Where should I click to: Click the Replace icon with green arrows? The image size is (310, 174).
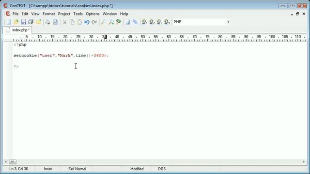tap(118, 22)
